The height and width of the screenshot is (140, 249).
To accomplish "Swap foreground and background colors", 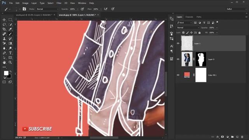I will 11,72.
